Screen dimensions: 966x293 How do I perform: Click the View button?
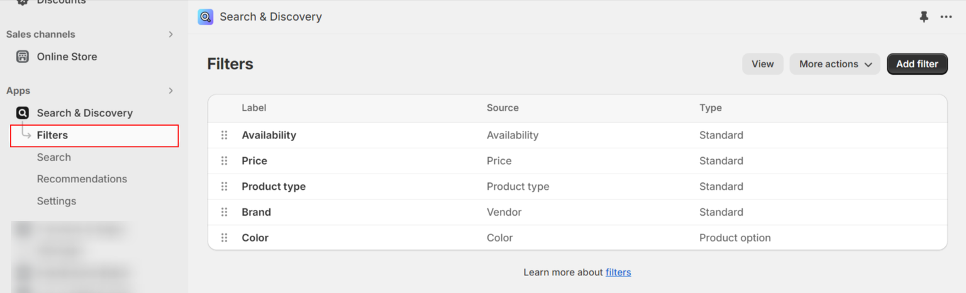762,64
